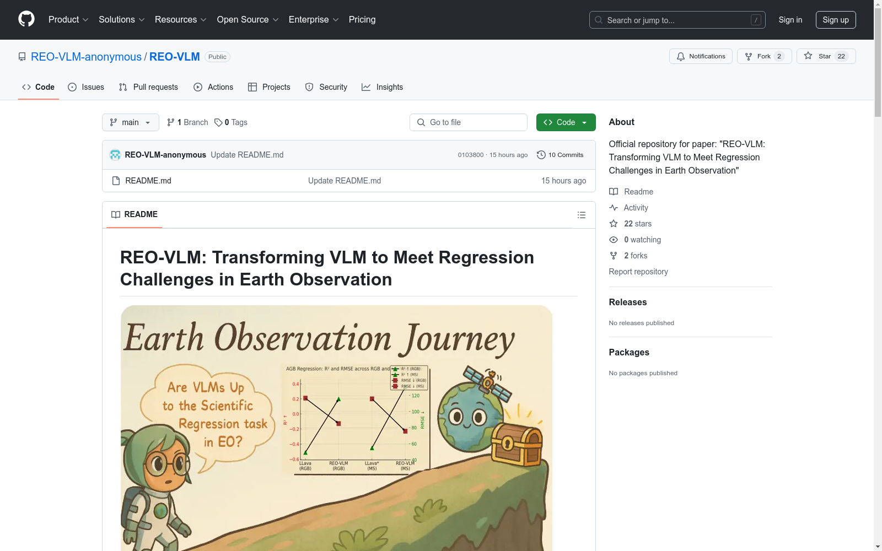Switch to the Security tab
The width and height of the screenshot is (882, 551).
(x=326, y=87)
